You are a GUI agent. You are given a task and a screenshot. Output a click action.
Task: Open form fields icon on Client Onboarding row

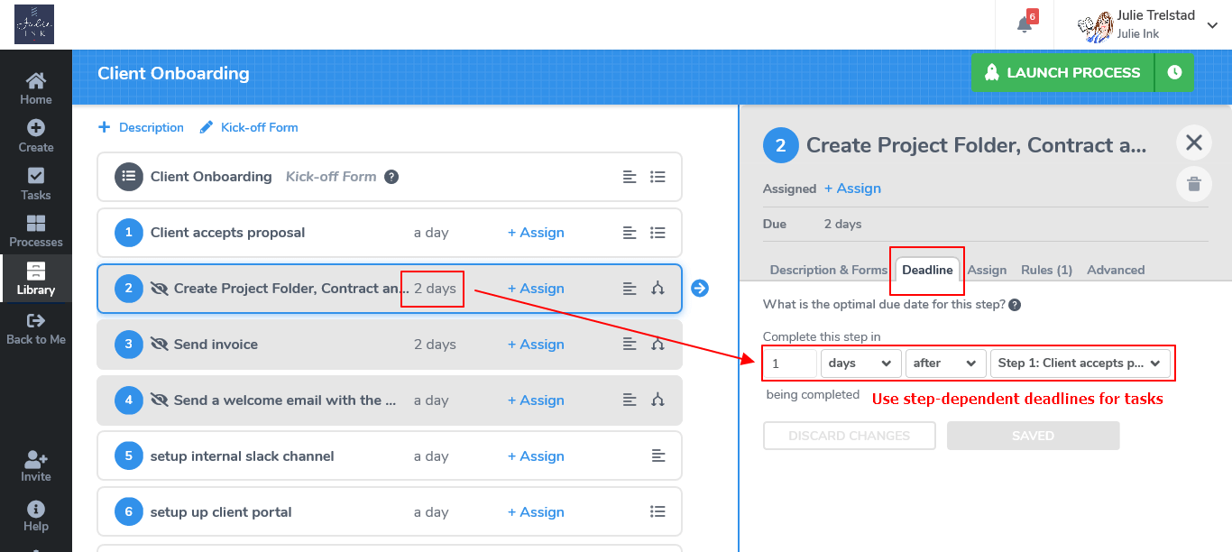pos(658,177)
